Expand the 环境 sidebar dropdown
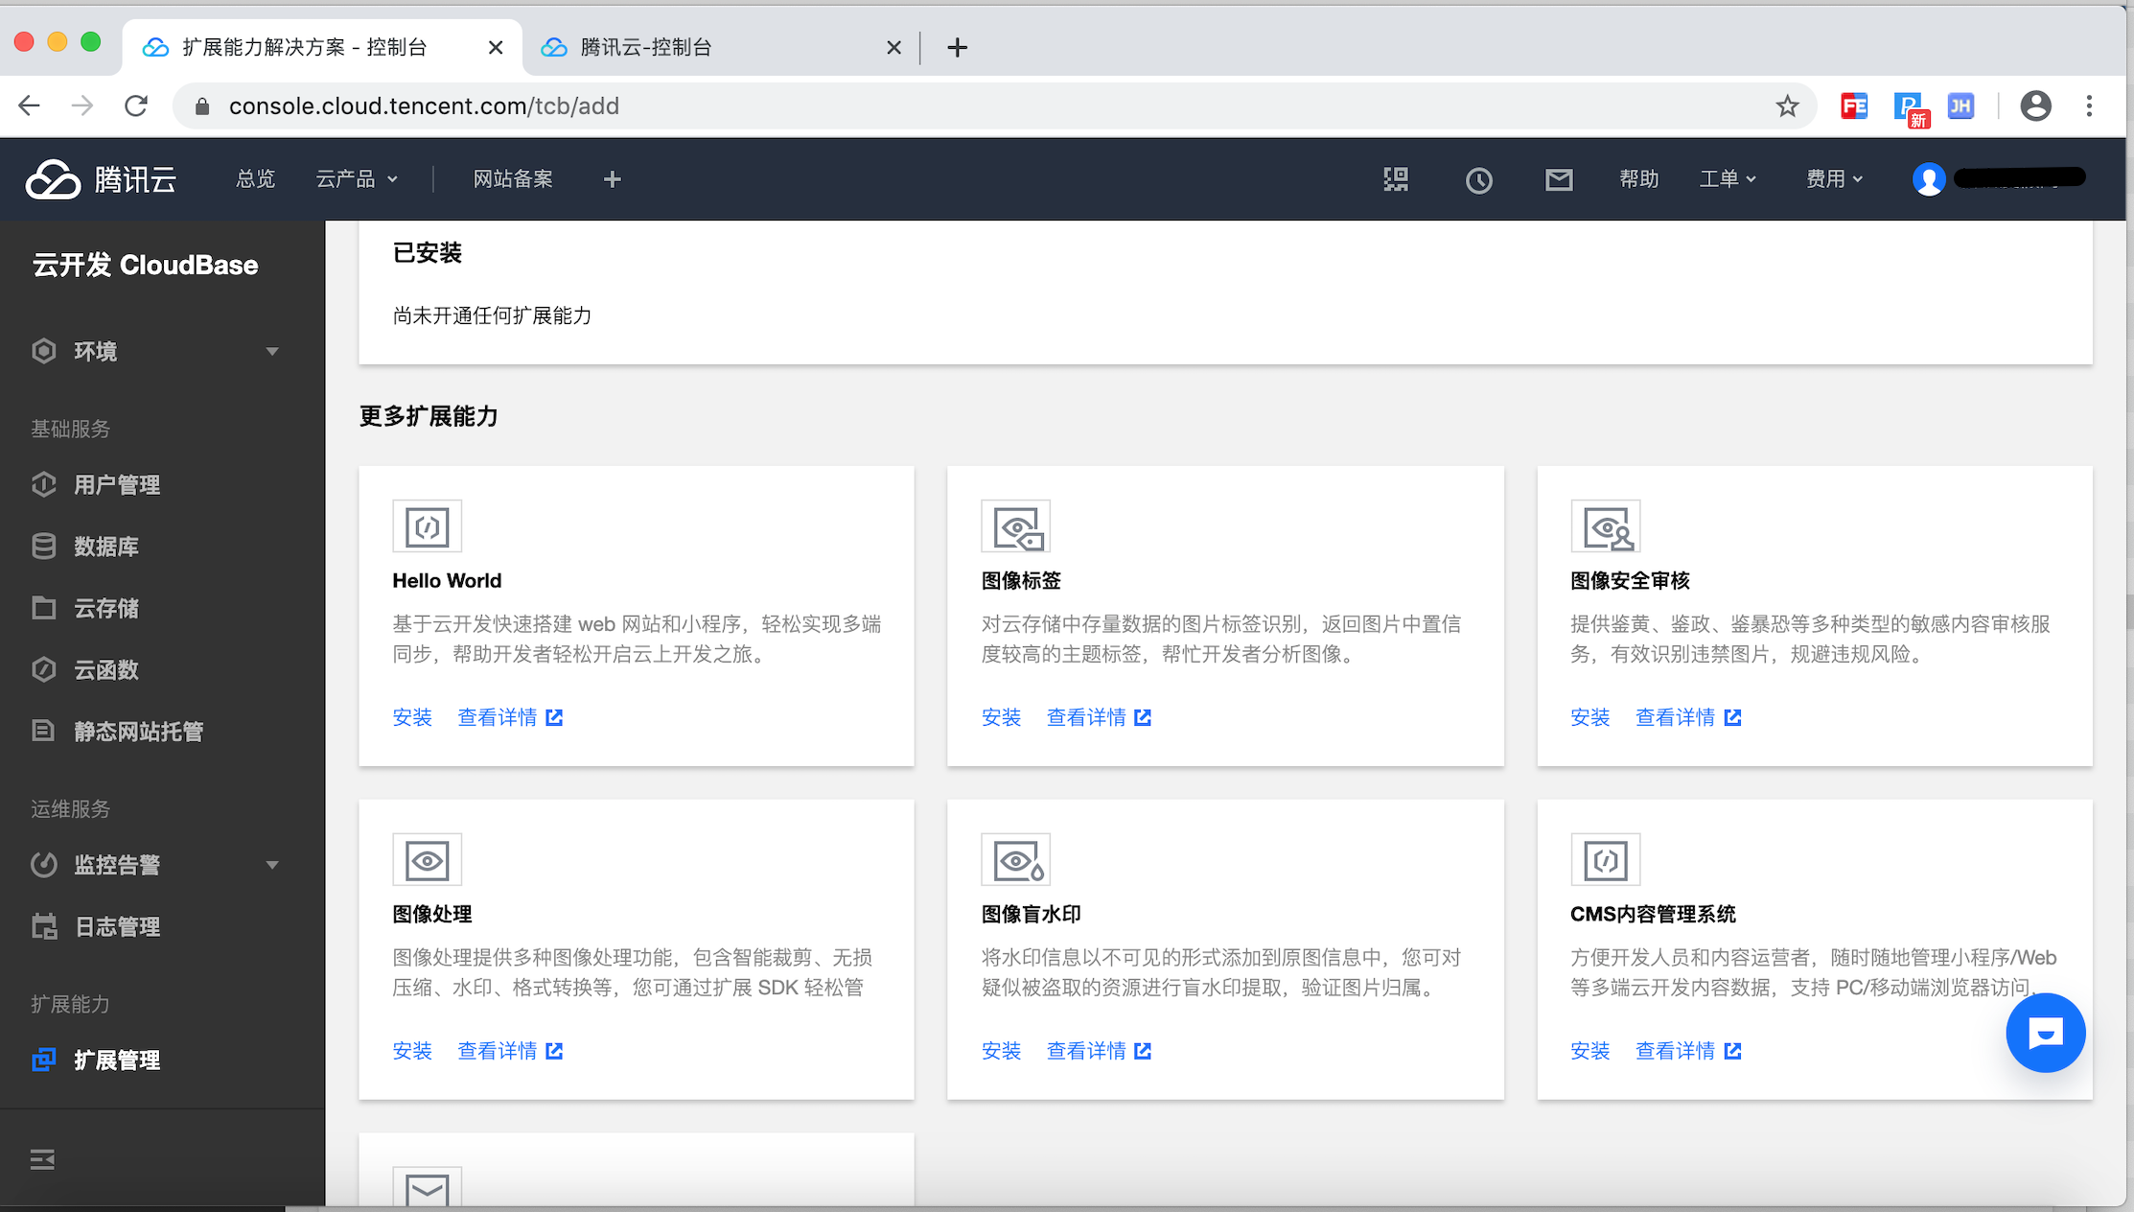Screen dimensions: 2134x1212 [x=272, y=351]
